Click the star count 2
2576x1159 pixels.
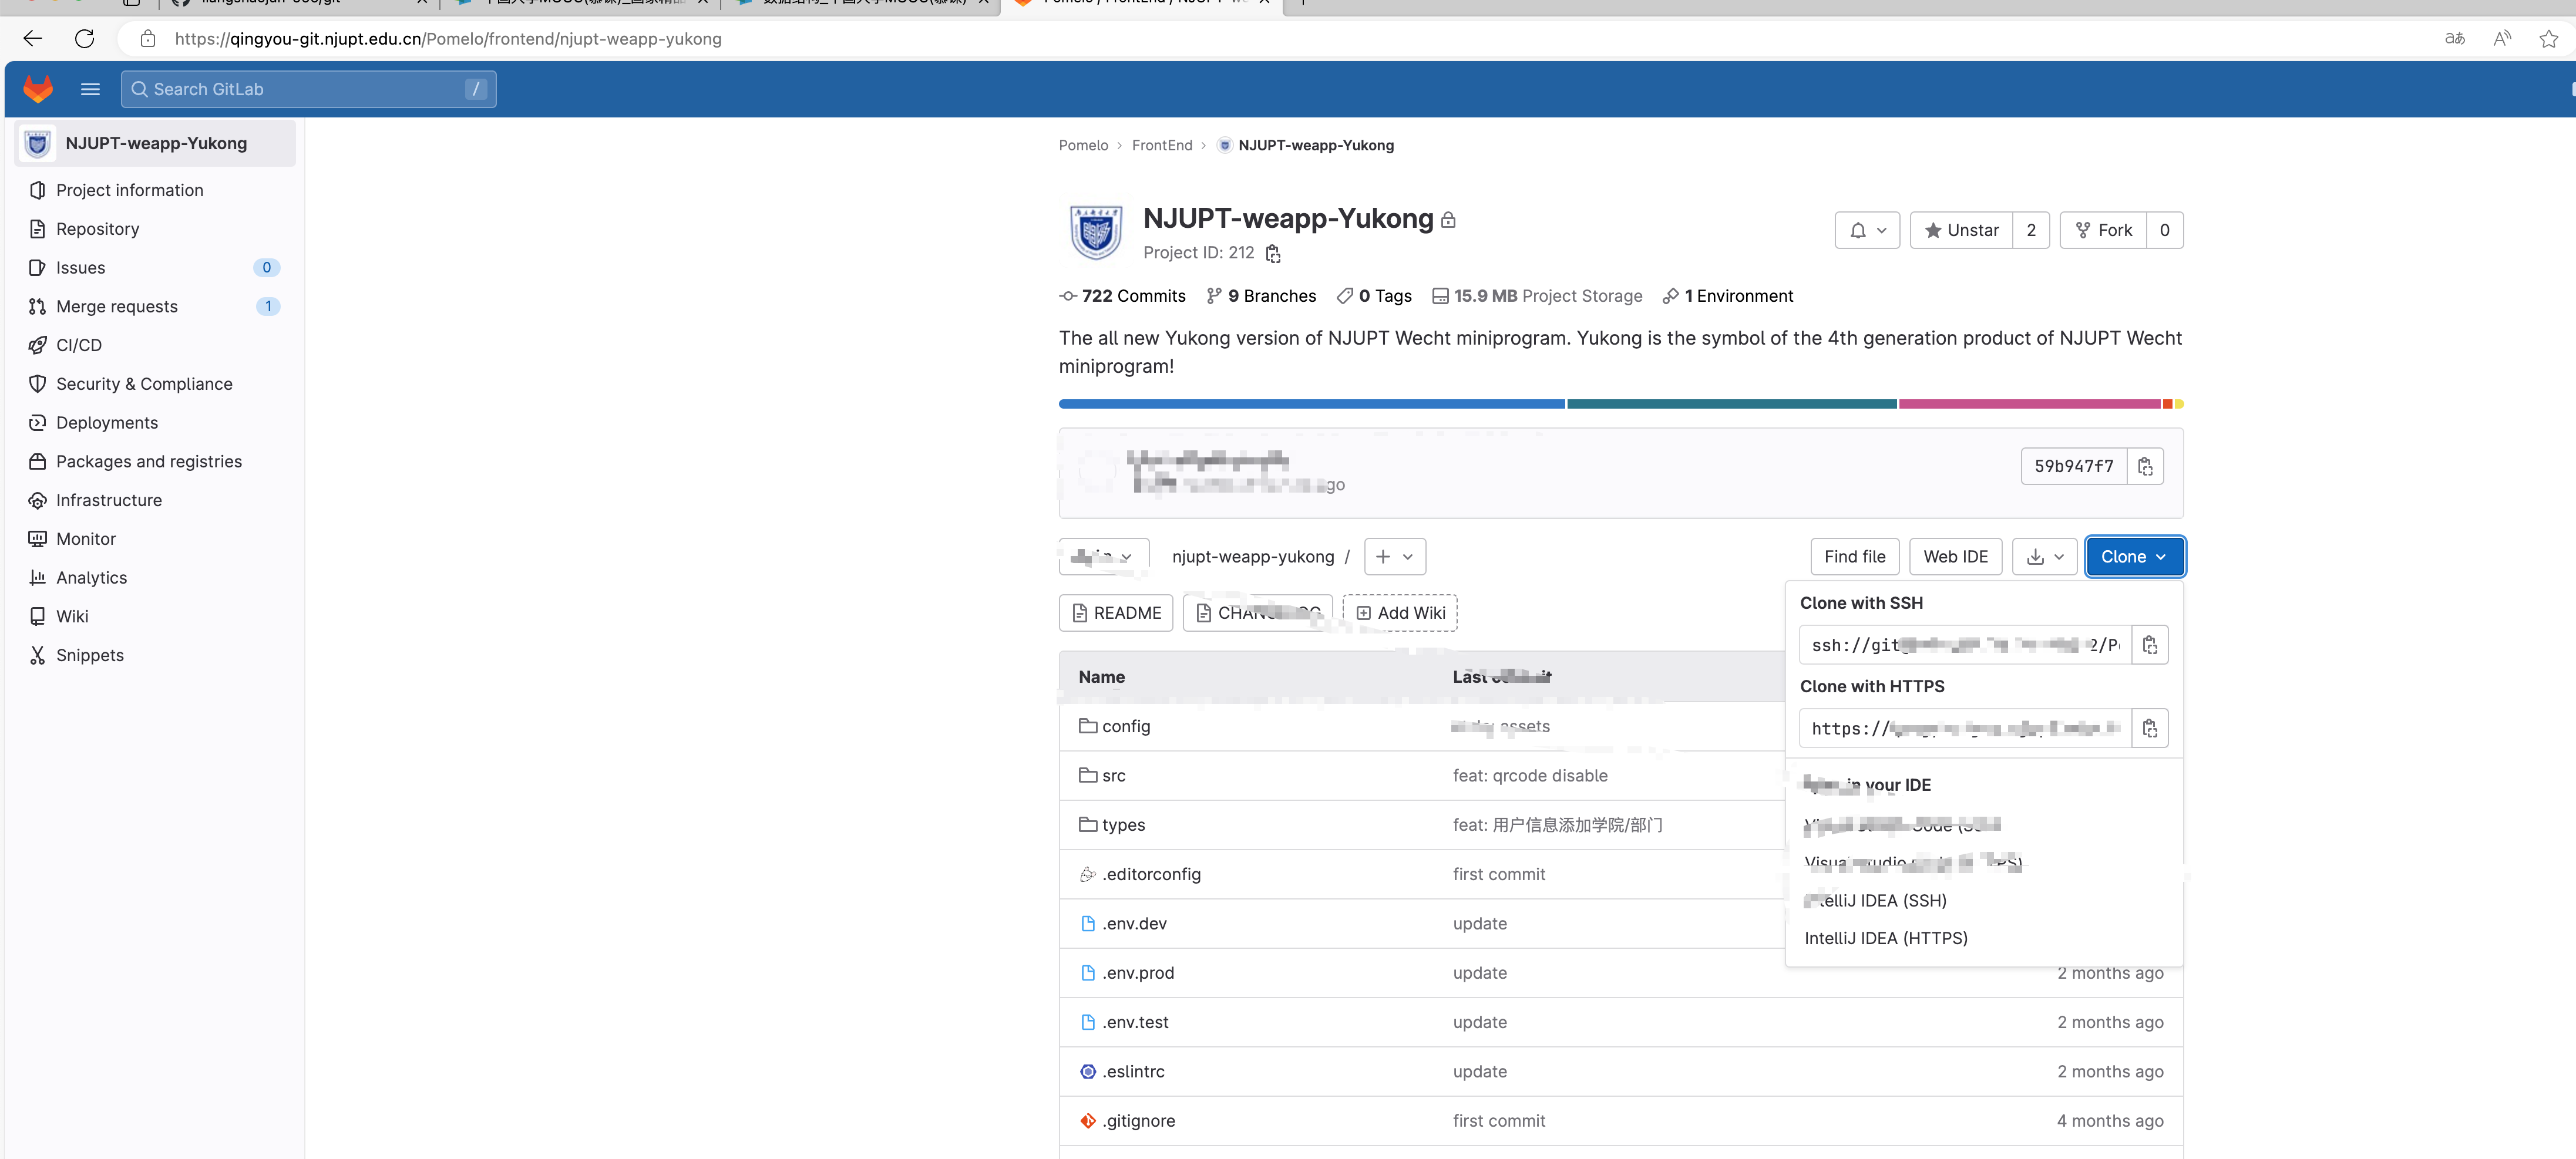(x=2031, y=230)
